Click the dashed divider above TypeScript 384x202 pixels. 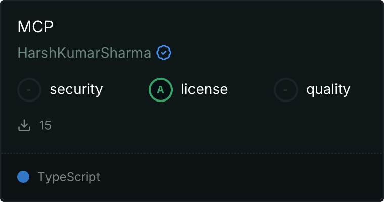(192, 153)
